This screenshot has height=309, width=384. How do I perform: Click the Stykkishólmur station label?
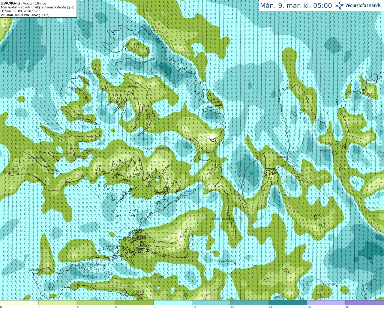click(115, 246)
